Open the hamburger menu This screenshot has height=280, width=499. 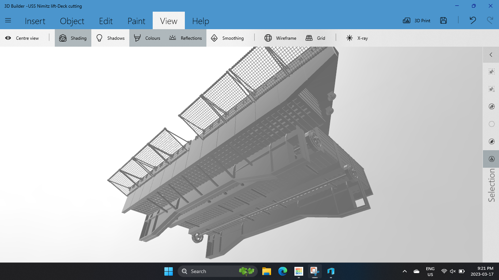pos(8,20)
